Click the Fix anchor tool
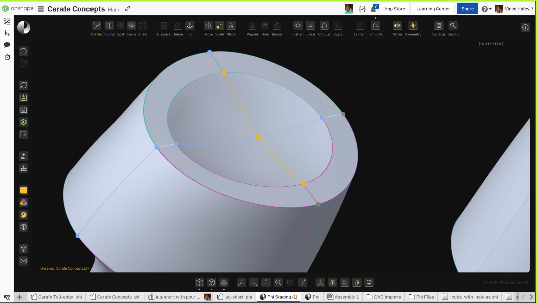The height and width of the screenshot is (304, 537). click(189, 26)
